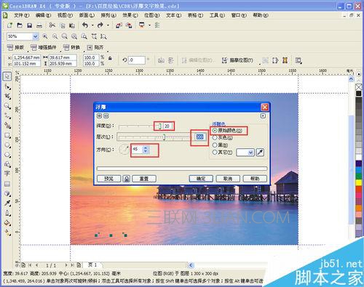Expand the Redo history dropdown arrow
This screenshot has width=364, height=287.
click(x=108, y=25)
